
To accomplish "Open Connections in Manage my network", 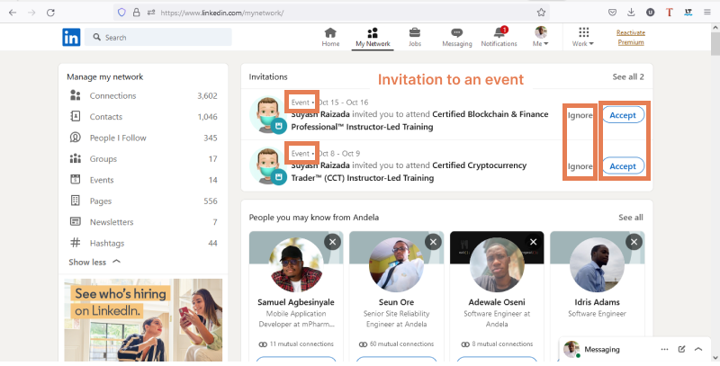I will coord(143,95).
